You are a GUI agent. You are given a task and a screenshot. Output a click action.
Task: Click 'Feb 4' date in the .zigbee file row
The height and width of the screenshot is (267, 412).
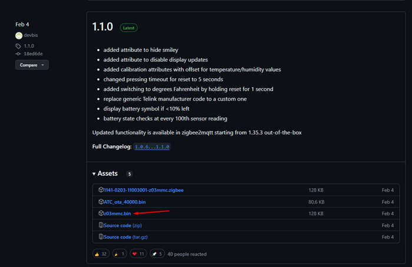387,190
